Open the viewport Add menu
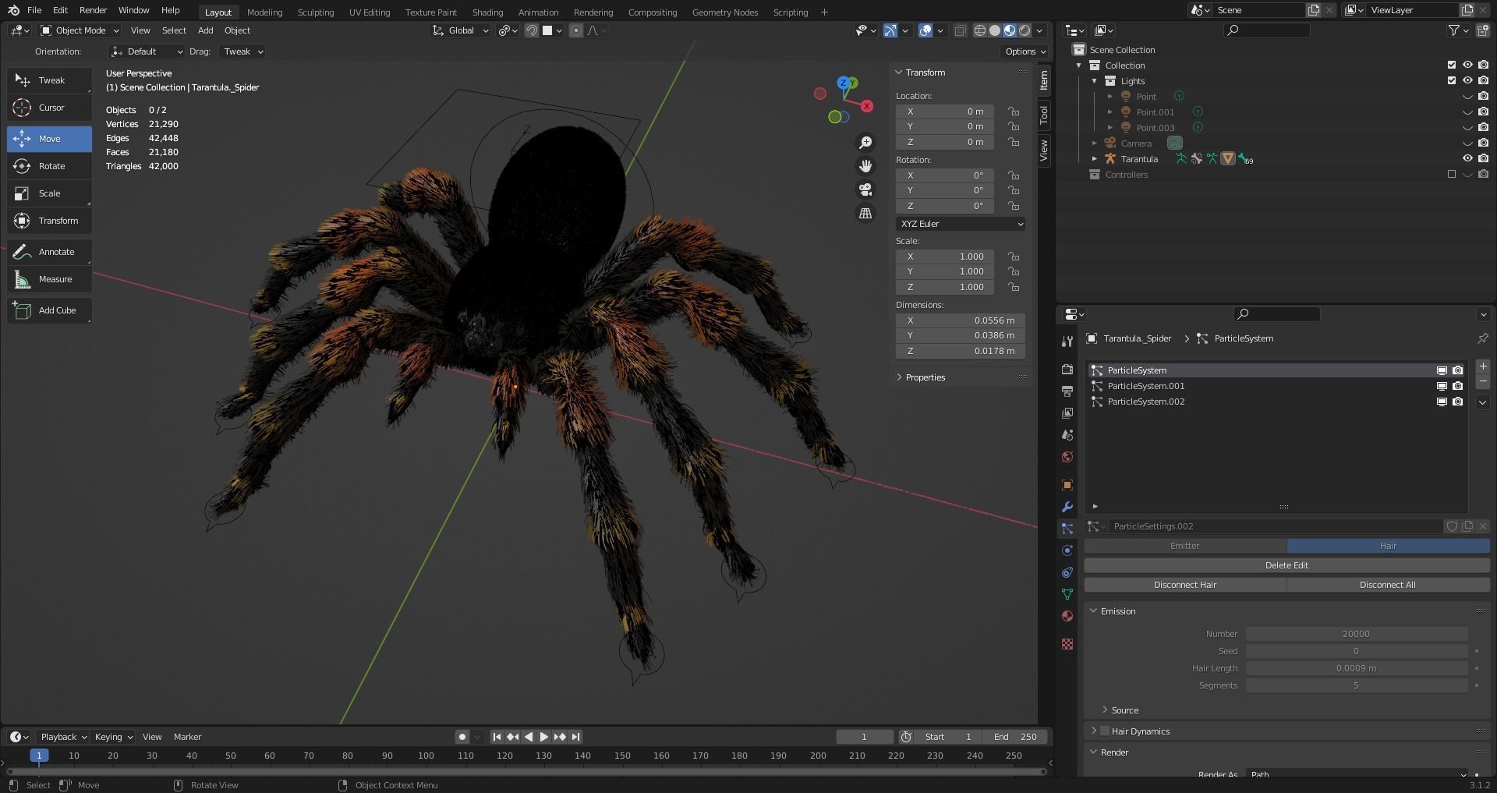Viewport: 1497px width, 793px height. [205, 30]
